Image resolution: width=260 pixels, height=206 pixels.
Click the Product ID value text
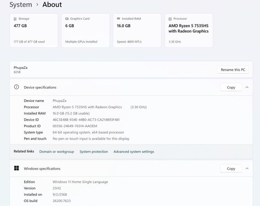click(x=75, y=126)
